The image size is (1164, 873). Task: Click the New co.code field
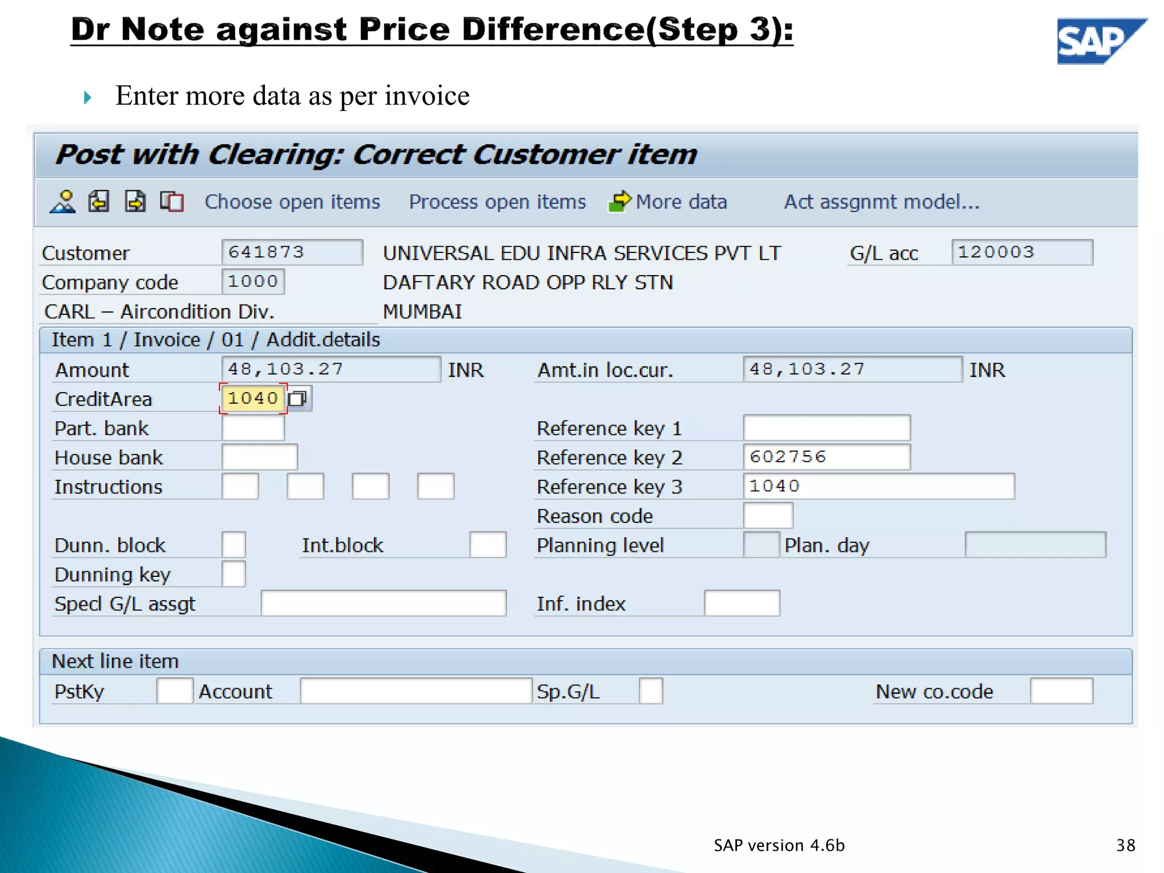pyautogui.click(x=1061, y=691)
